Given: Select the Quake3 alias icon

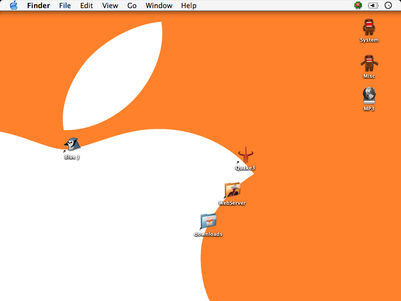Looking at the screenshot, I should pyautogui.click(x=245, y=155).
